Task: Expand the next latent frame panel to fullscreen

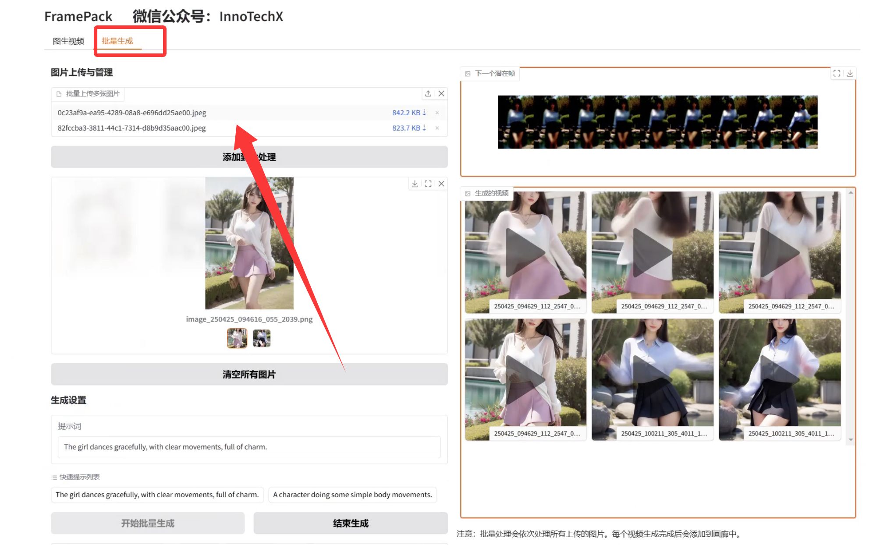Action: click(837, 73)
